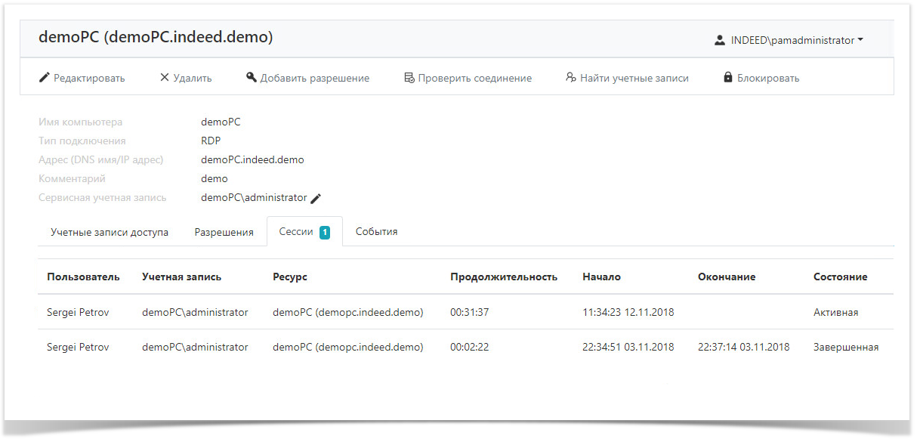
Task: Click the Удалить button label
Action: [x=193, y=78]
